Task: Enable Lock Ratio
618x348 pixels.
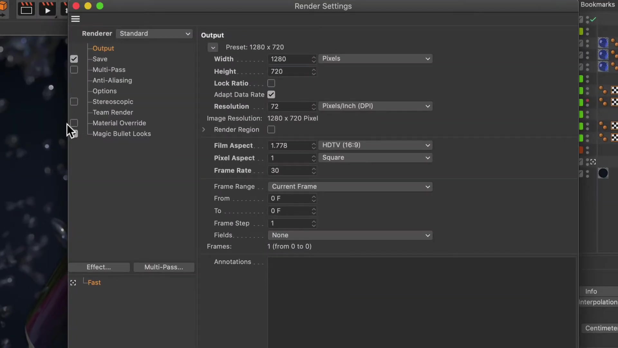Action: (x=271, y=83)
